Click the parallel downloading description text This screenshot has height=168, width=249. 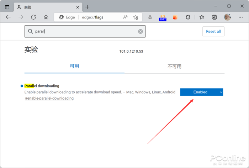(x=100, y=92)
